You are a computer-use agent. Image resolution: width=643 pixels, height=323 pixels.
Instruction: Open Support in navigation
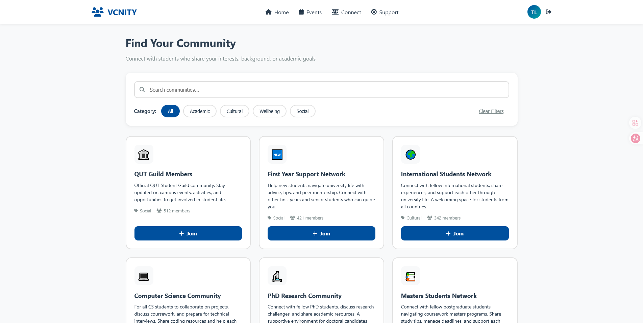pos(385,12)
